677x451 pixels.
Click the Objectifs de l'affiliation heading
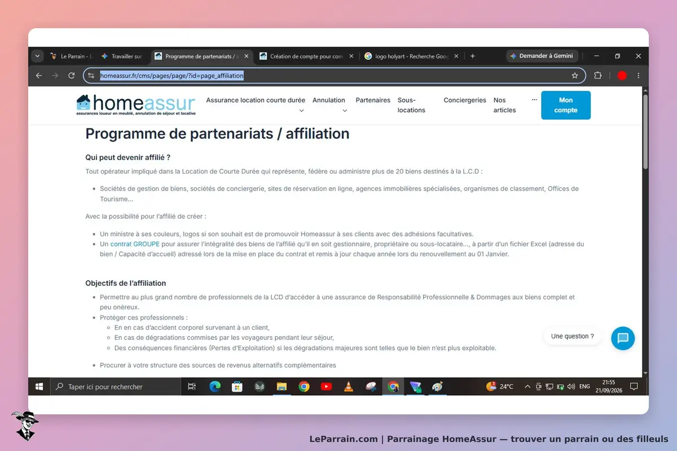click(126, 283)
